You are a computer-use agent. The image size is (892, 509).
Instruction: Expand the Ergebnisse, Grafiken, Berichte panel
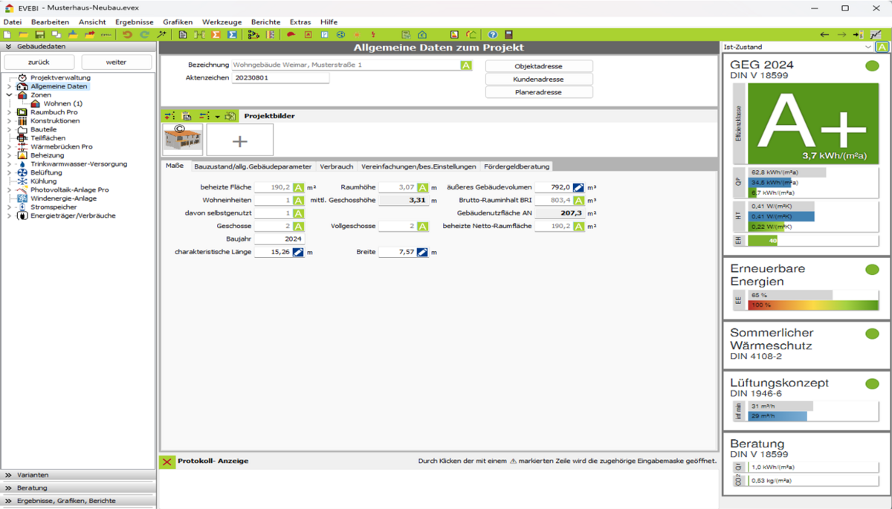(78, 501)
